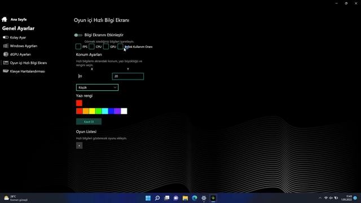Image resolution: width=361 pixels, height=203 pixels.
Task: Open the Chat app on the taskbar
Action: point(176,198)
